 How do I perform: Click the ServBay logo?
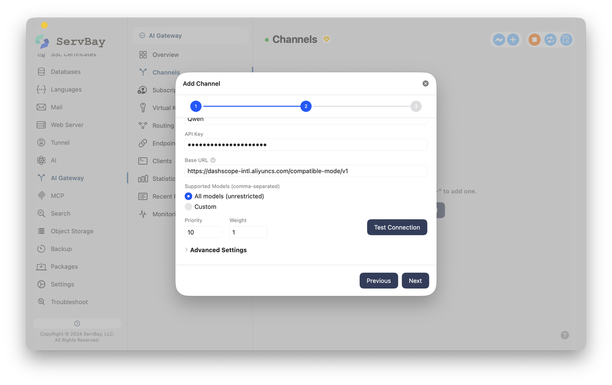tap(70, 42)
